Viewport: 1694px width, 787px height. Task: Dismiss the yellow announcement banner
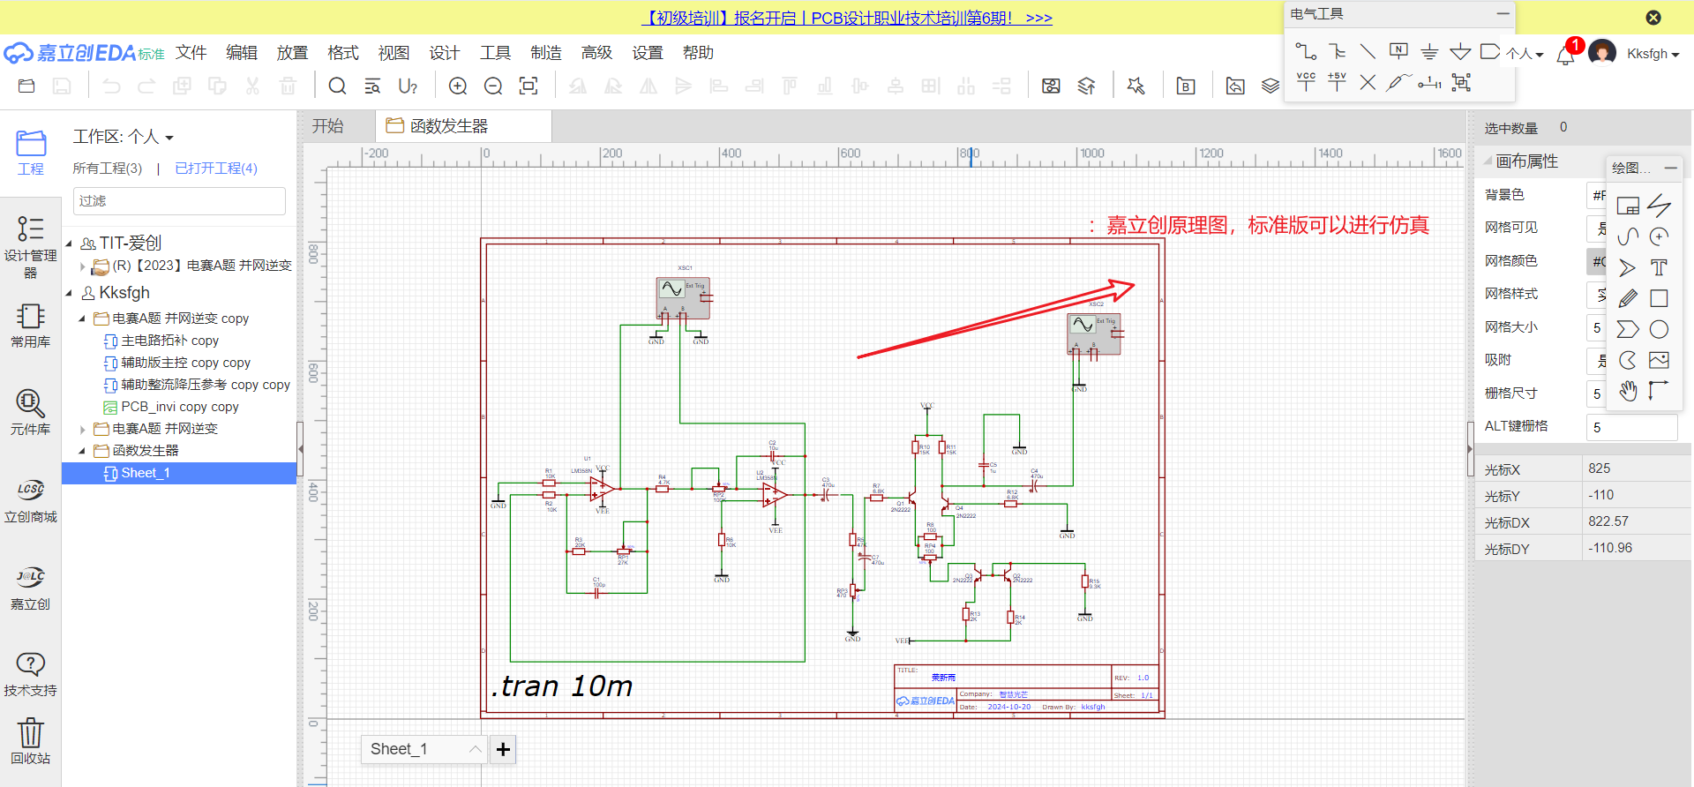tap(1653, 18)
